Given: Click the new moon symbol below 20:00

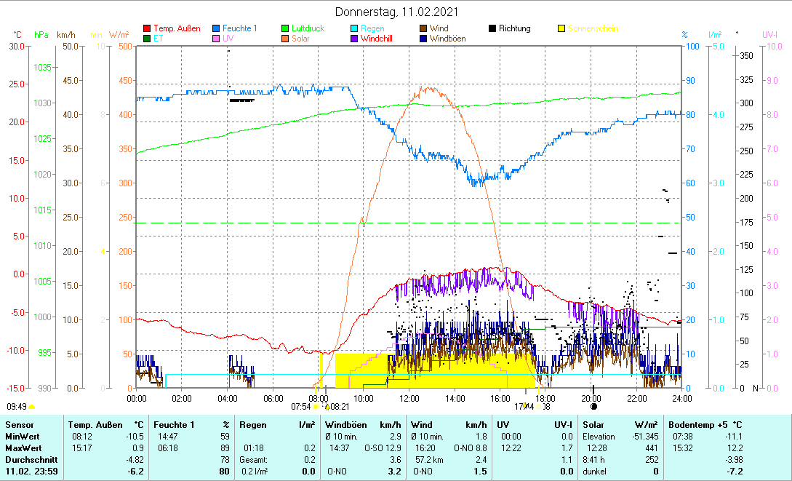Looking at the screenshot, I should (593, 407).
